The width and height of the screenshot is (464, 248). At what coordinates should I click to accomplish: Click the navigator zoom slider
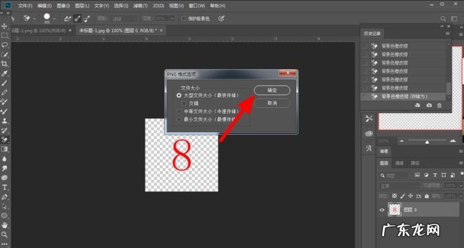(x=427, y=141)
